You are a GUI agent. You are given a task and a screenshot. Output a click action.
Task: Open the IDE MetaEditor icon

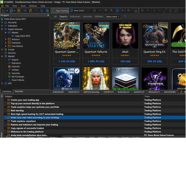point(25,11)
